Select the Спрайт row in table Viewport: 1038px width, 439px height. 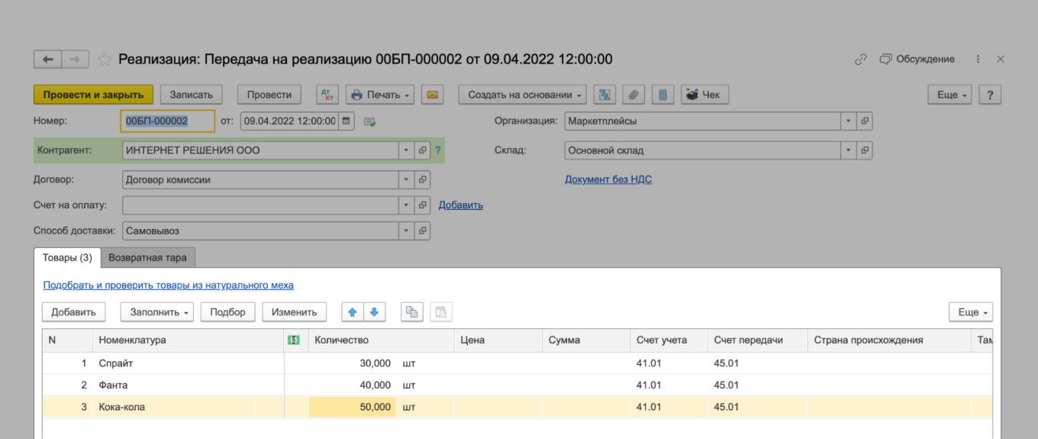tap(517, 363)
